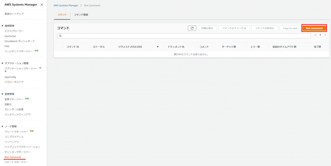Click the 実行中のコマンドはありません message
The width and height of the screenshot is (331, 166).
point(191,55)
